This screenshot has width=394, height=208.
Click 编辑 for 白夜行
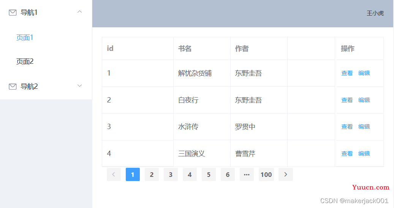[364, 100]
